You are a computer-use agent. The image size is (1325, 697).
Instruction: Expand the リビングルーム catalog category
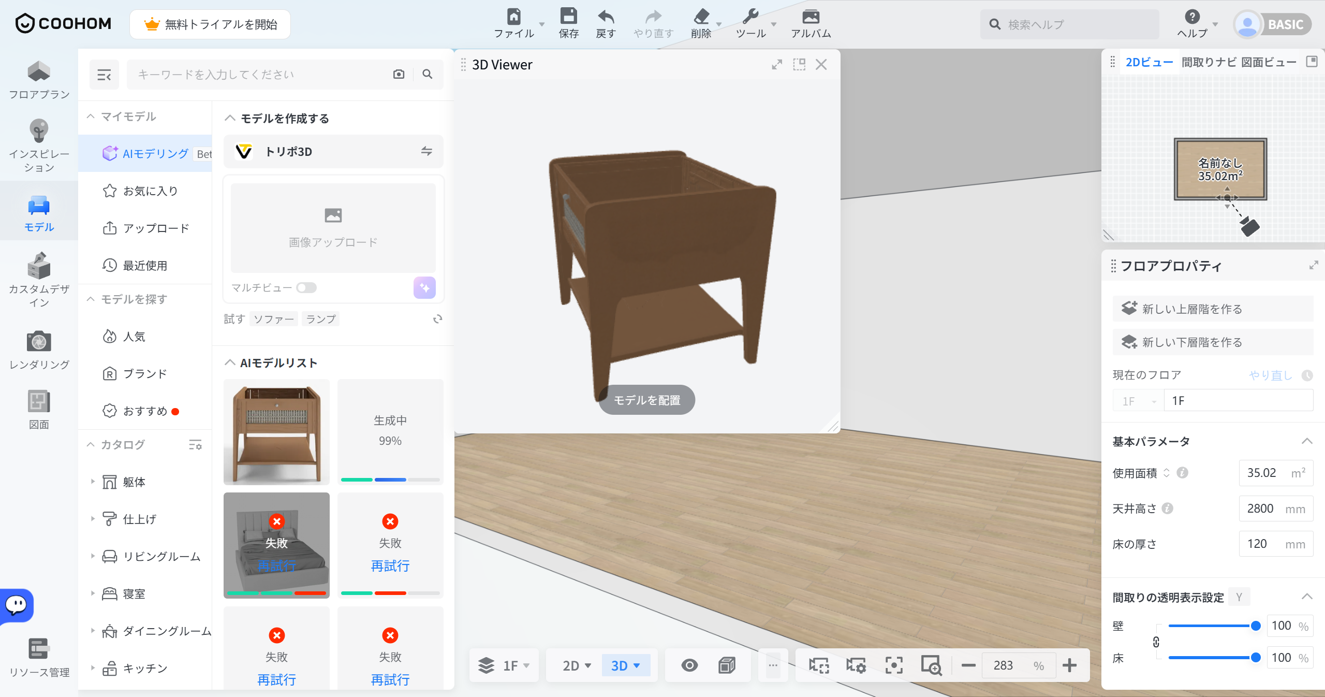tap(93, 556)
